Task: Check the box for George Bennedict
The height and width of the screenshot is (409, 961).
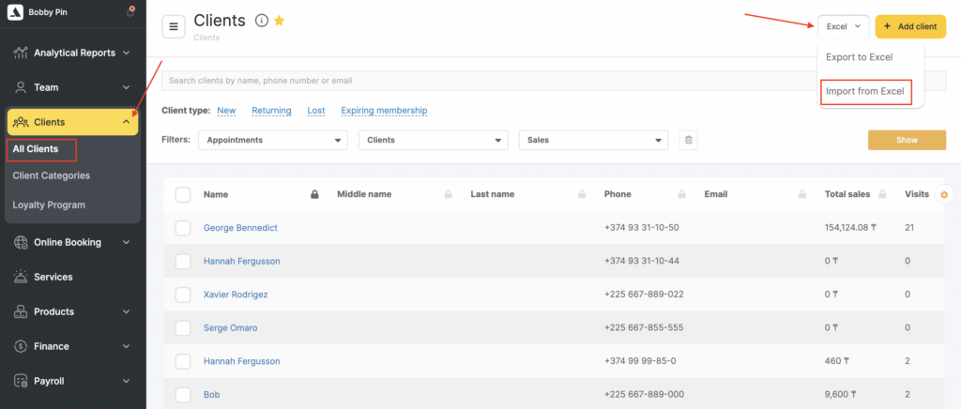Action: (183, 228)
